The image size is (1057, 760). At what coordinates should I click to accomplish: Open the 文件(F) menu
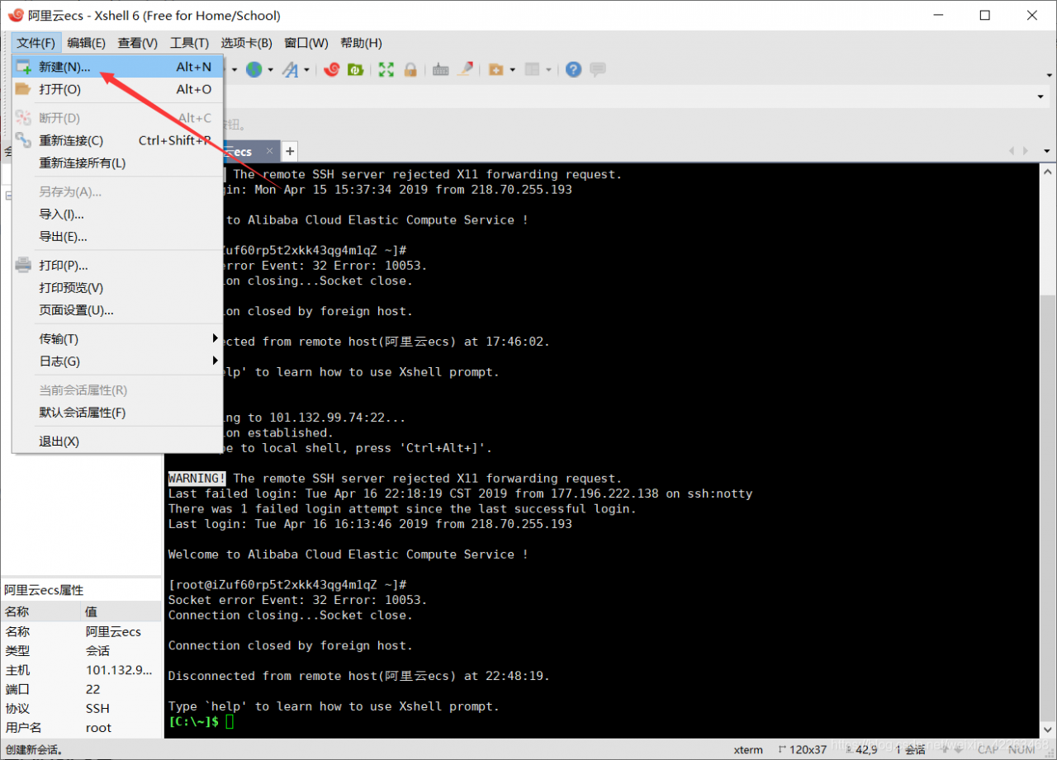[x=36, y=43]
